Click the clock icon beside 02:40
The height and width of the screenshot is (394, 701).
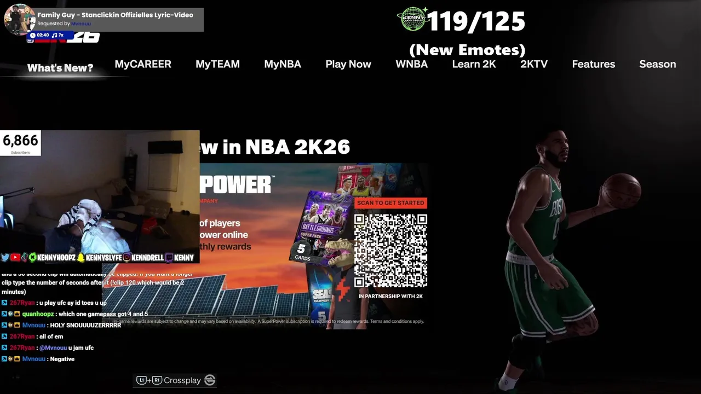33,35
